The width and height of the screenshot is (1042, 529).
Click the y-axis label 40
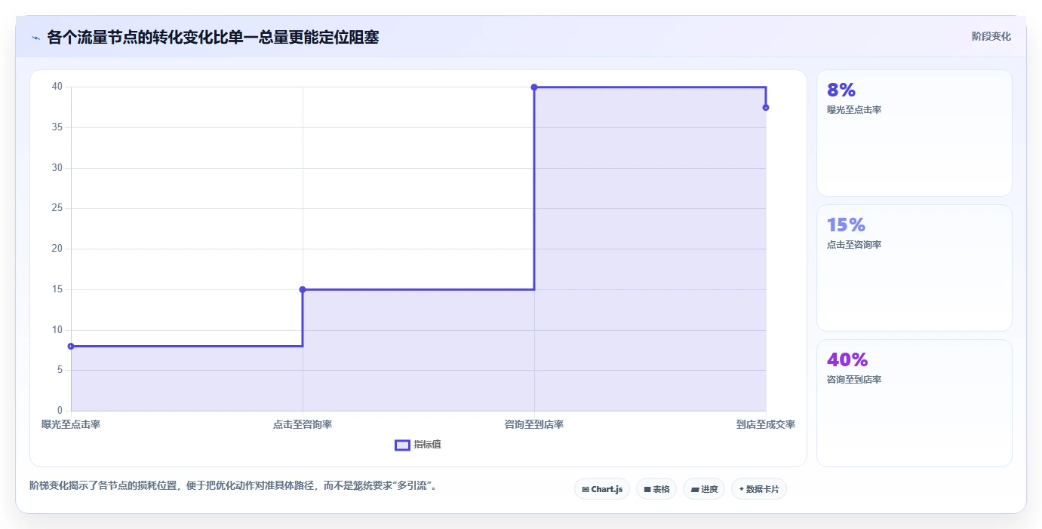[57, 87]
